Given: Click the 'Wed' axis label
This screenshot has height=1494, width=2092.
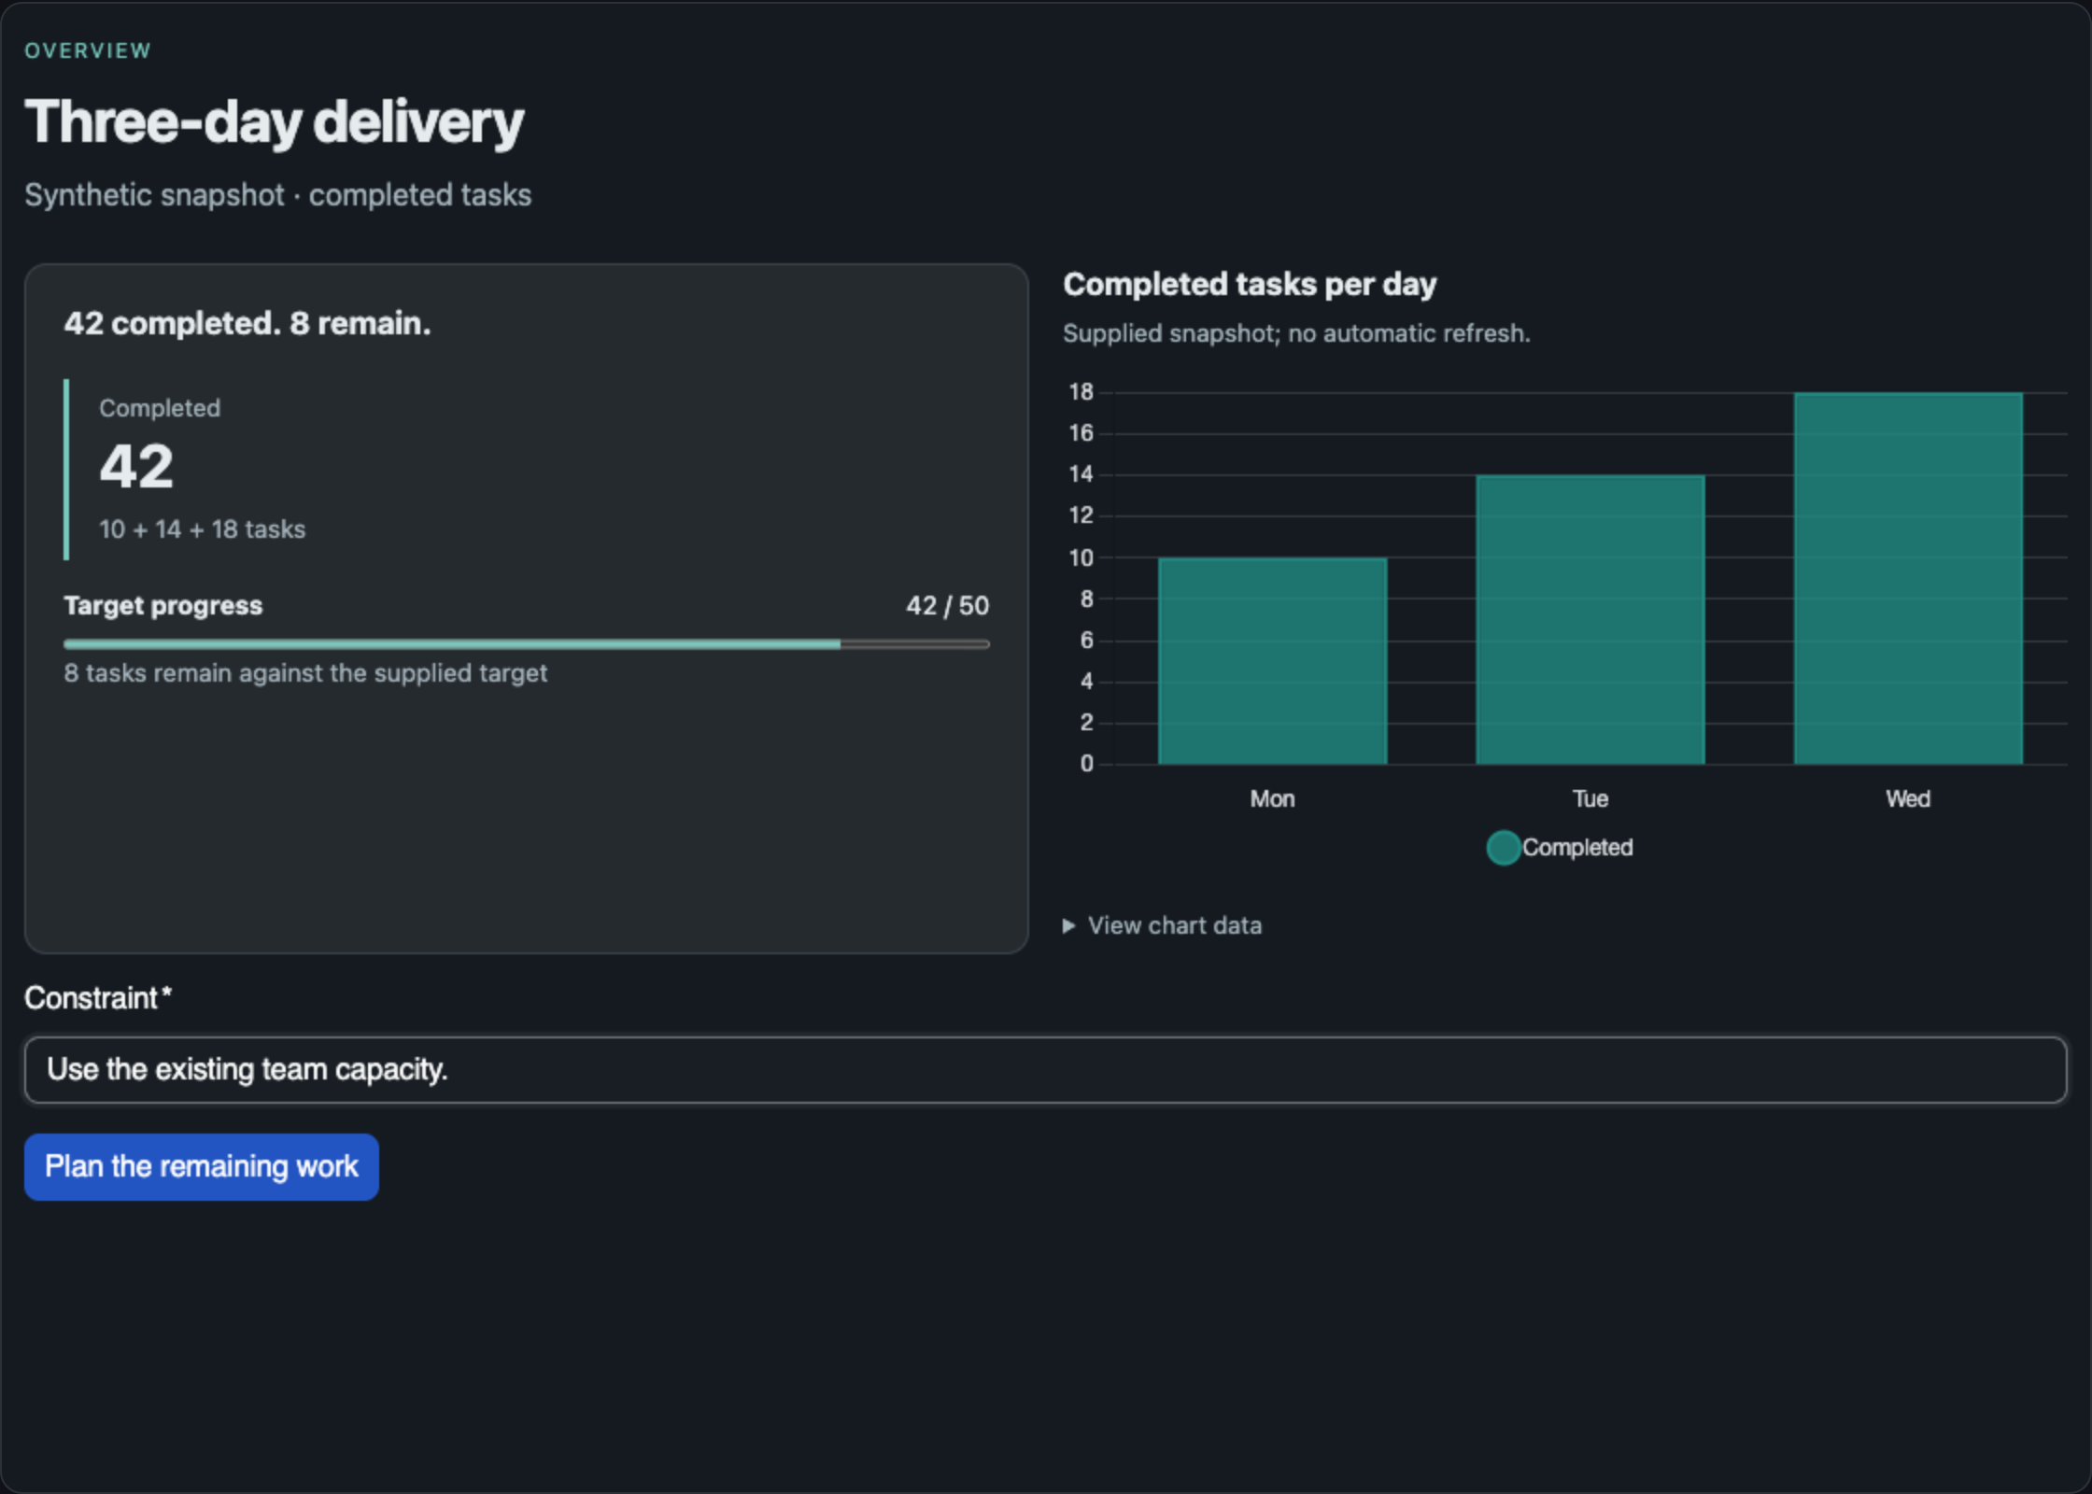Looking at the screenshot, I should click(x=1907, y=799).
